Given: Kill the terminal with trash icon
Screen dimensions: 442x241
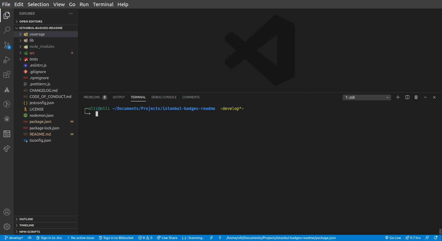Looking at the screenshot, I should [416, 97].
